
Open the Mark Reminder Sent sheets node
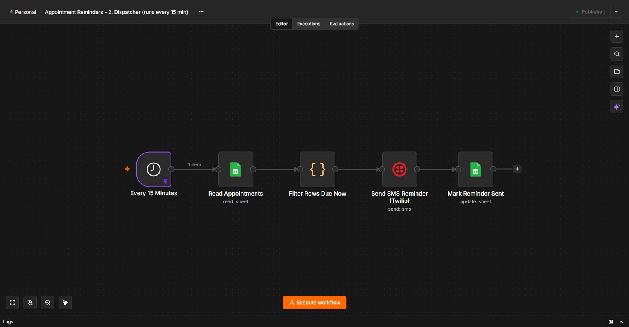point(476,169)
